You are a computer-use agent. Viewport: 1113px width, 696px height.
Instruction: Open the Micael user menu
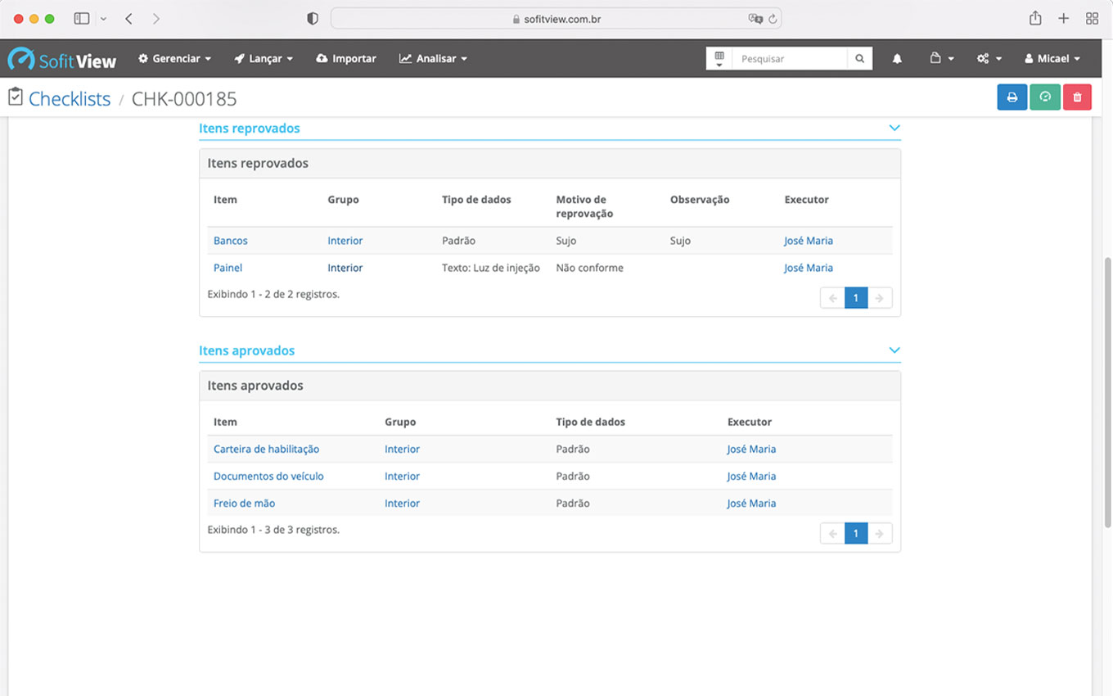[x=1052, y=59]
